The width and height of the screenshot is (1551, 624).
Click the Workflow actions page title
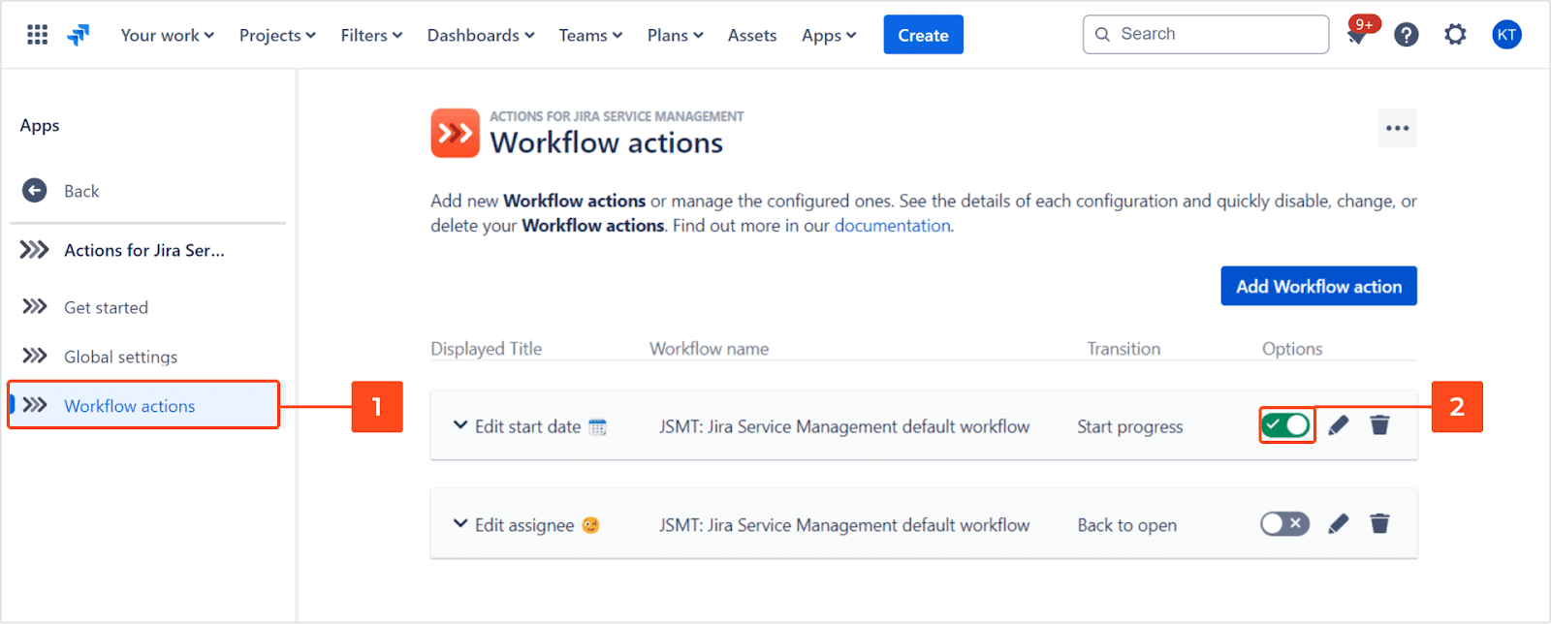coord(606,143)
